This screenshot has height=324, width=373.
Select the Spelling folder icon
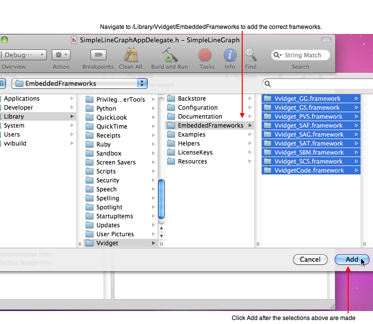[x=90, y=198]
